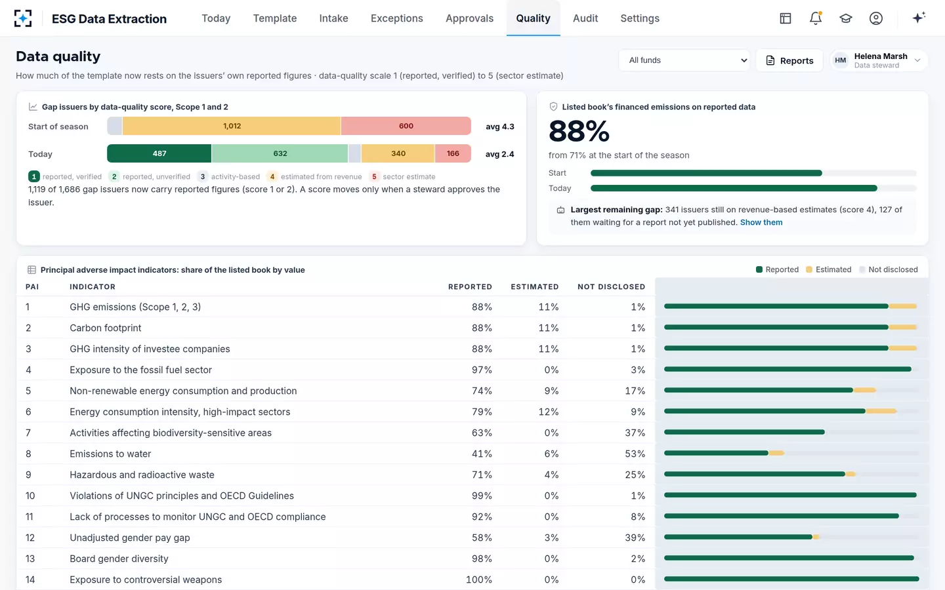The height and width of the screenshot is (590, 945).
Task: Open the Intake tab
Action: tap(333, 18)
